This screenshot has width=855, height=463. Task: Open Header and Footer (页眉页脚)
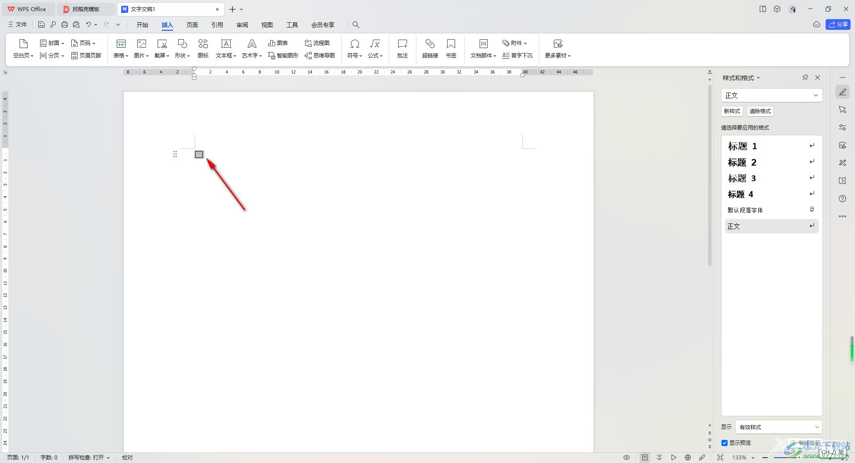point(86,56)
